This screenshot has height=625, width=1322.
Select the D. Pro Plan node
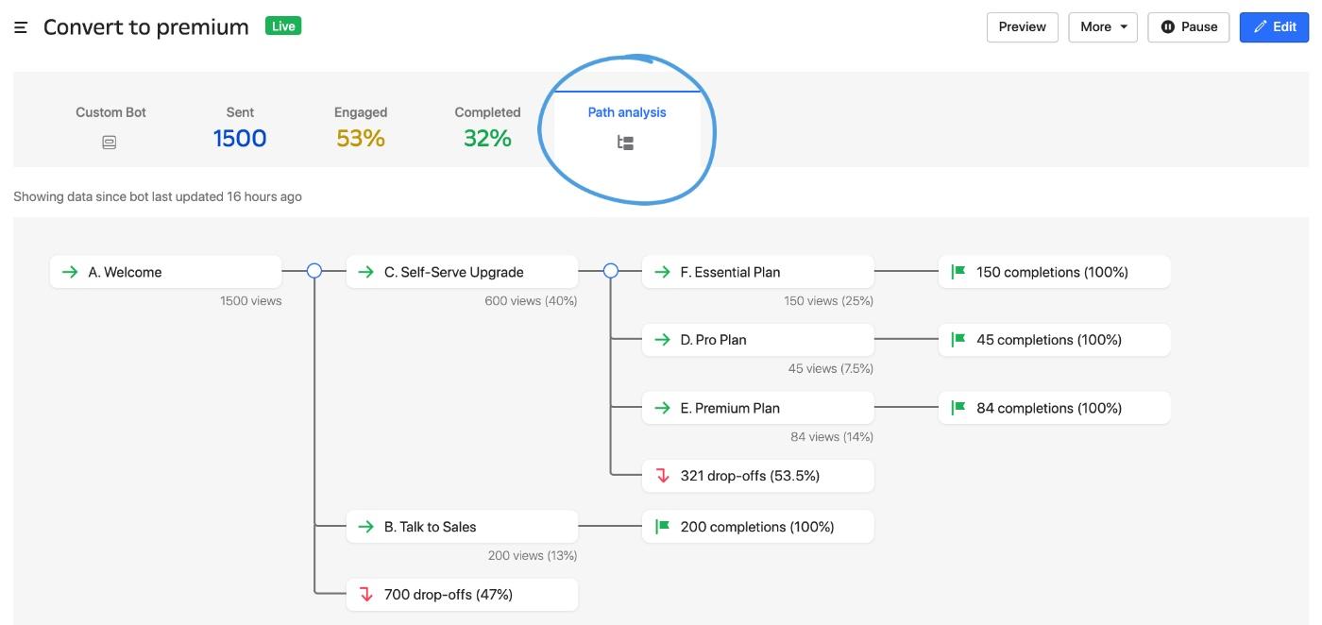point(757,340)
